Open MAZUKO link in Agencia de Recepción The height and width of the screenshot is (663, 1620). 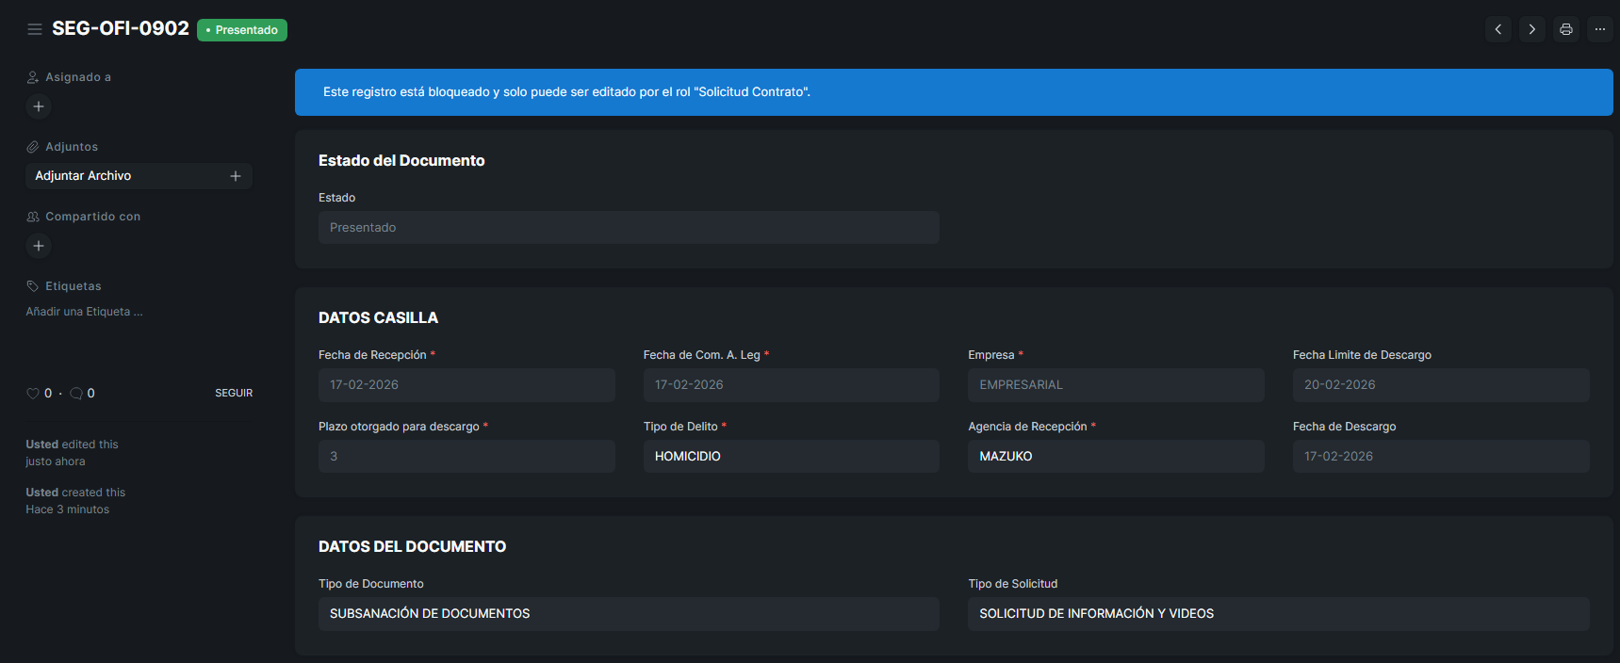(x=1006, y=456)
